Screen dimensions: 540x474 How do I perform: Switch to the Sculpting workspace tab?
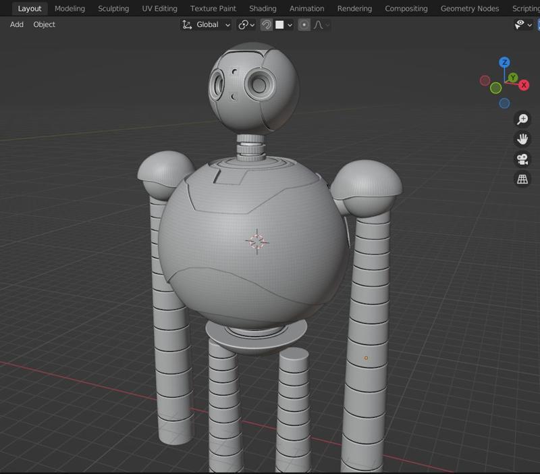tap(113, 9)
